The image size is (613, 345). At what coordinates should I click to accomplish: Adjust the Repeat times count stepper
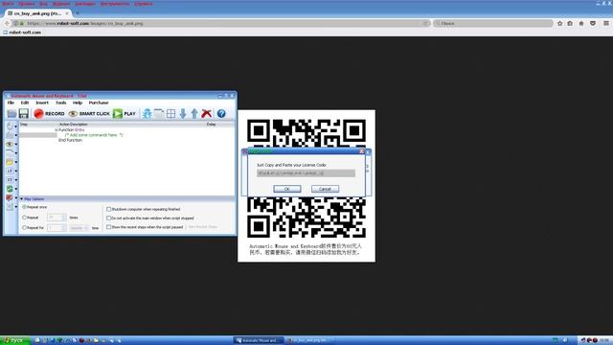(64, 218)
